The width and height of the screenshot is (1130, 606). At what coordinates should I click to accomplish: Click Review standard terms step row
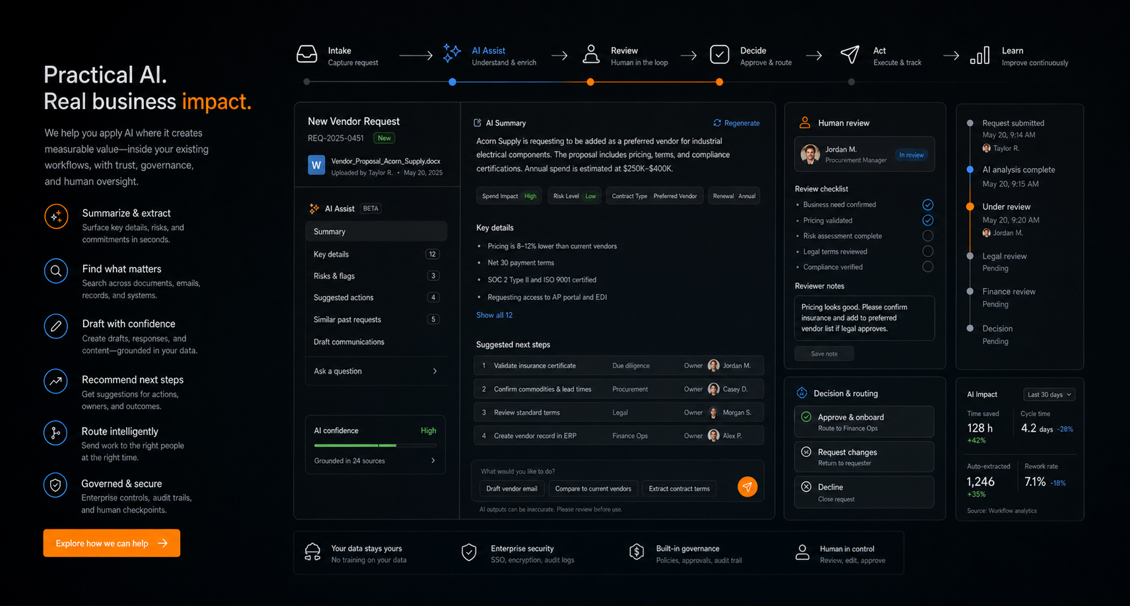[619, 413]
